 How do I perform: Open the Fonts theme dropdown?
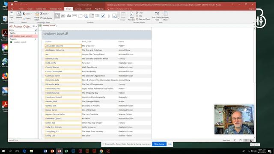[x=27, y=18]
